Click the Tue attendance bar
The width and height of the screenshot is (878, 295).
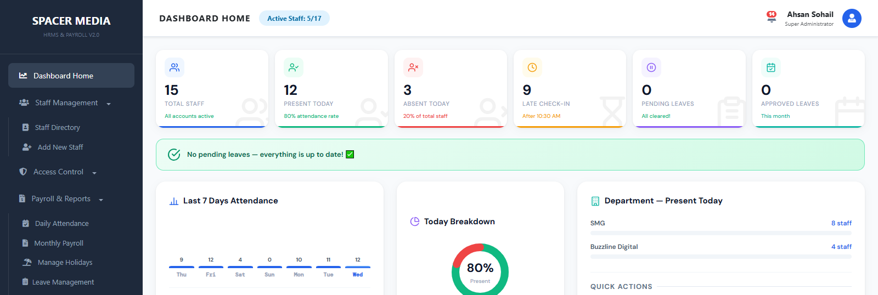click(328, 267)
